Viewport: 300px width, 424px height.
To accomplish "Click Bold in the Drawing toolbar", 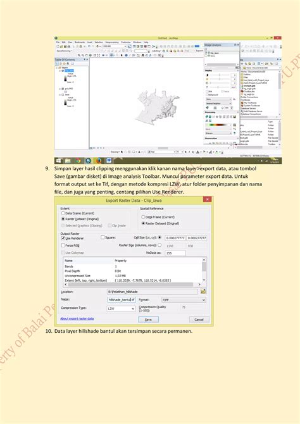I will click(185, 153).
